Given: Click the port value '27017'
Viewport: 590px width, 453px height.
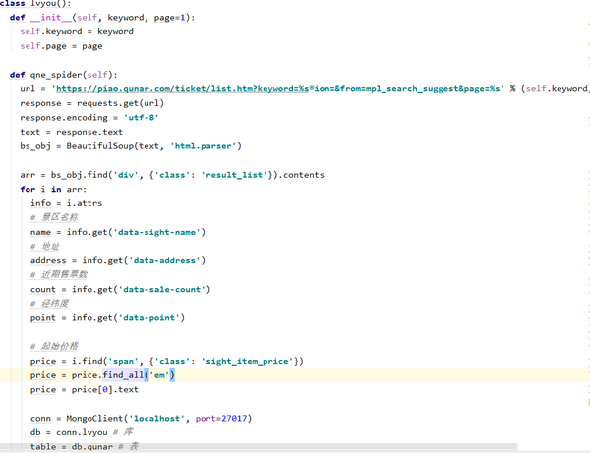Looking at the screenshot, I should coord(234,419).
